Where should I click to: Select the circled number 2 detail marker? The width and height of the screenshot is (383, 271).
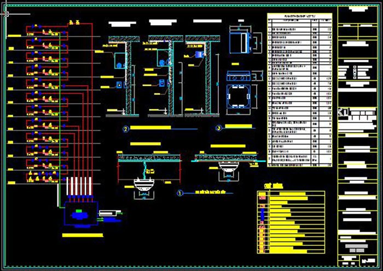pos(126,129)
